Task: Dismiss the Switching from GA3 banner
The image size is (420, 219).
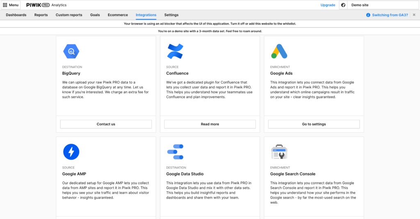Action: pyautogui.click(x=414, y=15)
